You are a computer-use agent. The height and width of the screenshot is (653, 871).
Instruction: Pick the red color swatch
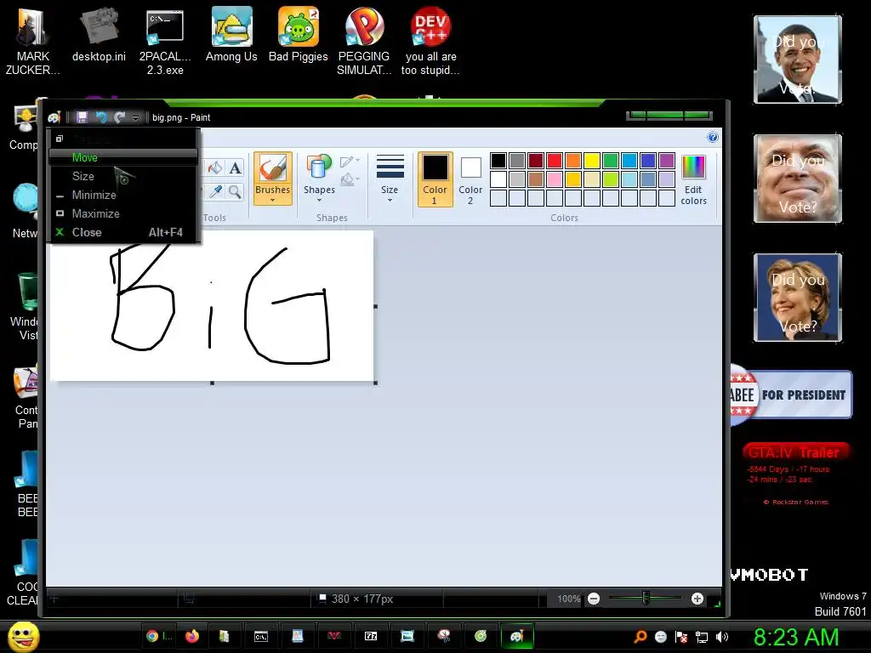(x=555, y=161)
